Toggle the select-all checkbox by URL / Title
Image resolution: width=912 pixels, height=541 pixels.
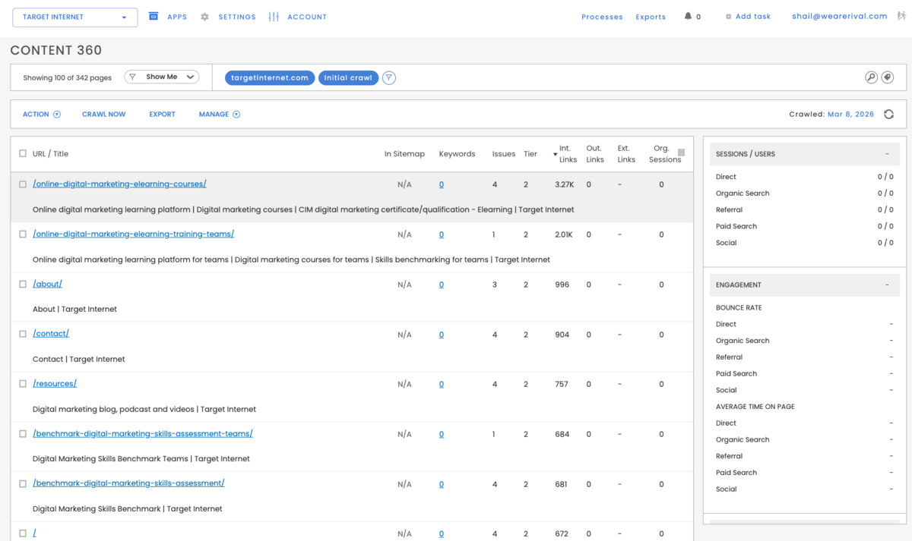(23, 153)
